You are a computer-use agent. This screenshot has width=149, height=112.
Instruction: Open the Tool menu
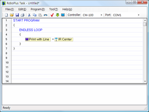coord(54,9)
